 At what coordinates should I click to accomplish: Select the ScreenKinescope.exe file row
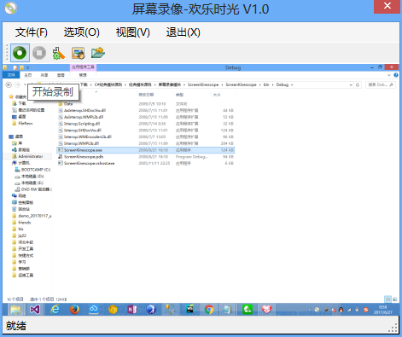pyautogui.click(x=146, y=150)
